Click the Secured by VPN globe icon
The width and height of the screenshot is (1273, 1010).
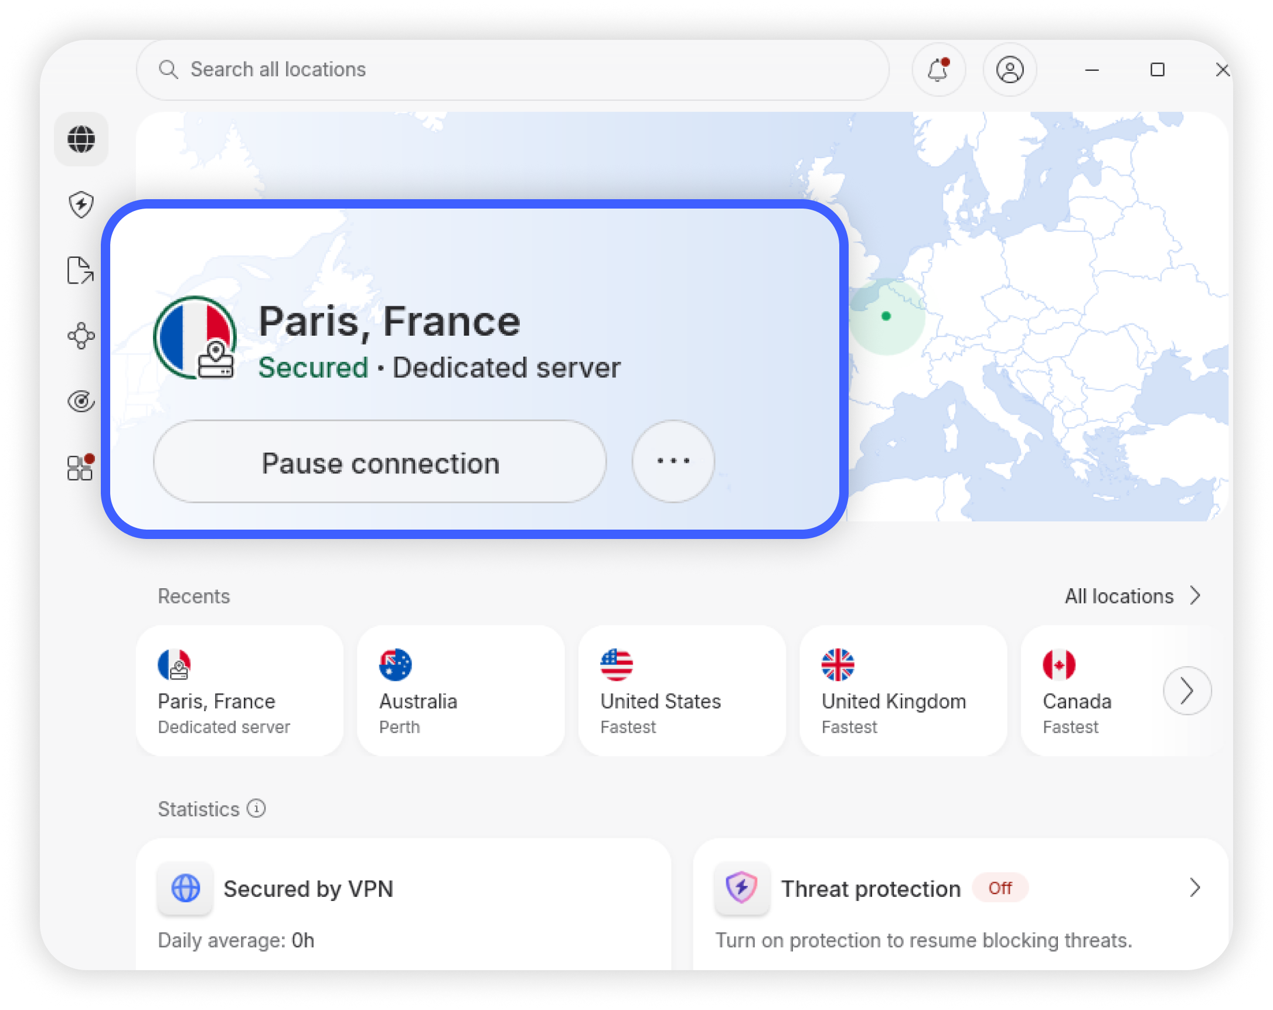pos(185,888)
